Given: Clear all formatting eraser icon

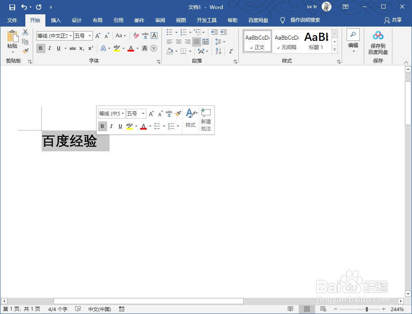Looking at the screenshot, I should click(x=136, y=36).
